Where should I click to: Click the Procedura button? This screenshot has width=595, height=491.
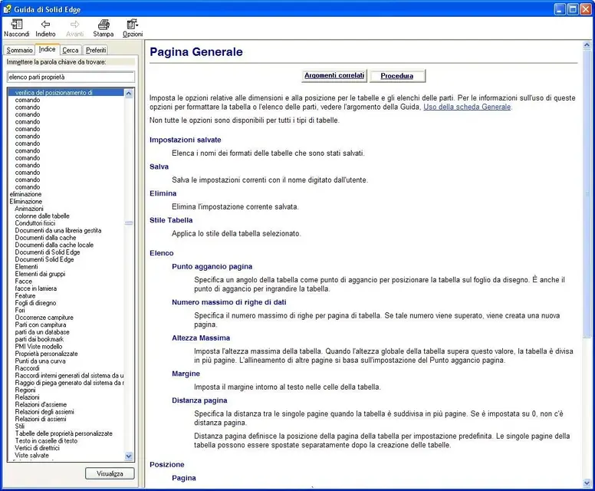[397, 75]
